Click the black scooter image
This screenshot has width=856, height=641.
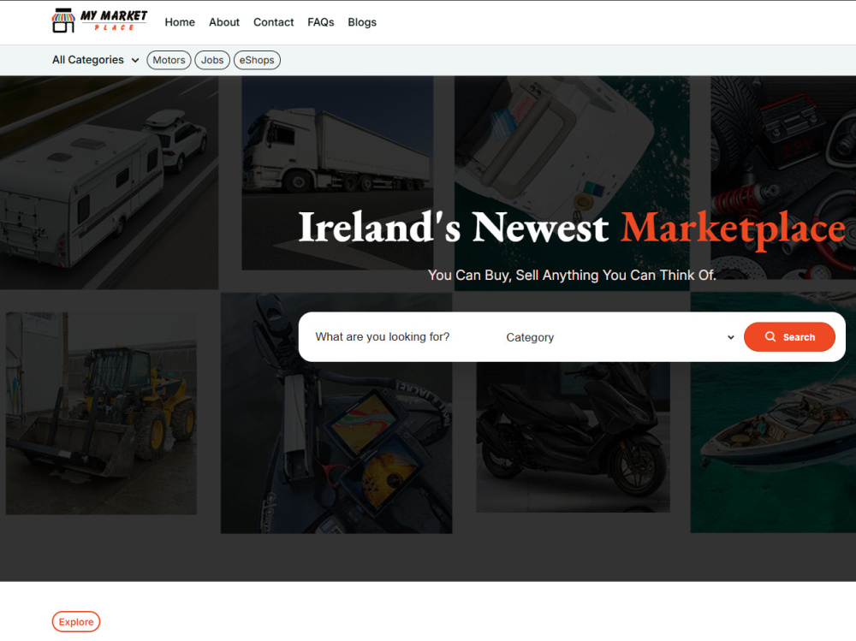tap(573, 436)
